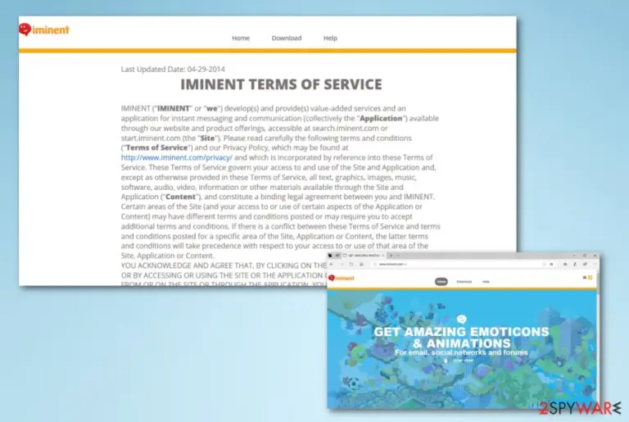Image resolution: width=629 pixels, height=422 pixels.
Task: Click the small Iminent logo in browser window
Action: pos(342,278)
